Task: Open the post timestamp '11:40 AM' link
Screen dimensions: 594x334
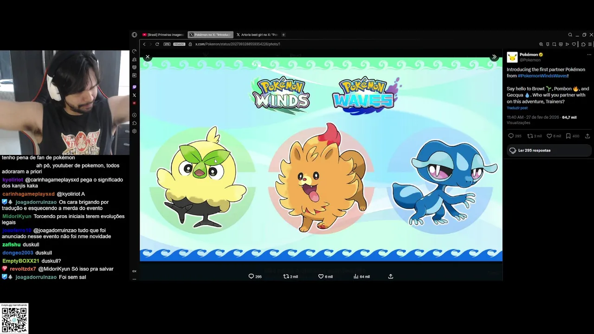Action: (x=533, y=117)
